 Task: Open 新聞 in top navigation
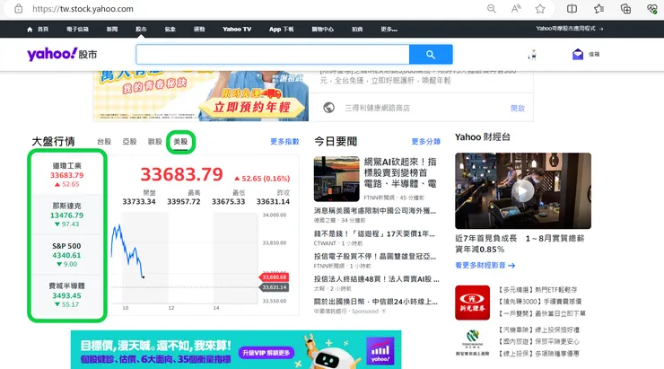point(112,30)
